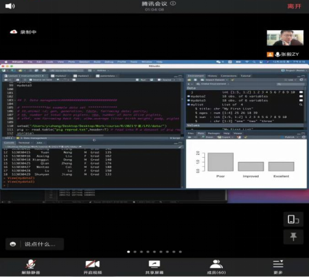Focus the 说点什么 chat input field
The width and height of the screenshot is (309, 277).
[x=40, y=244]
